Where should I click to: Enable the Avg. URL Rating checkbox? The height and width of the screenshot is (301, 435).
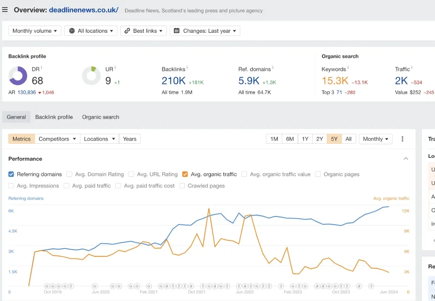[x=131, y=174]
